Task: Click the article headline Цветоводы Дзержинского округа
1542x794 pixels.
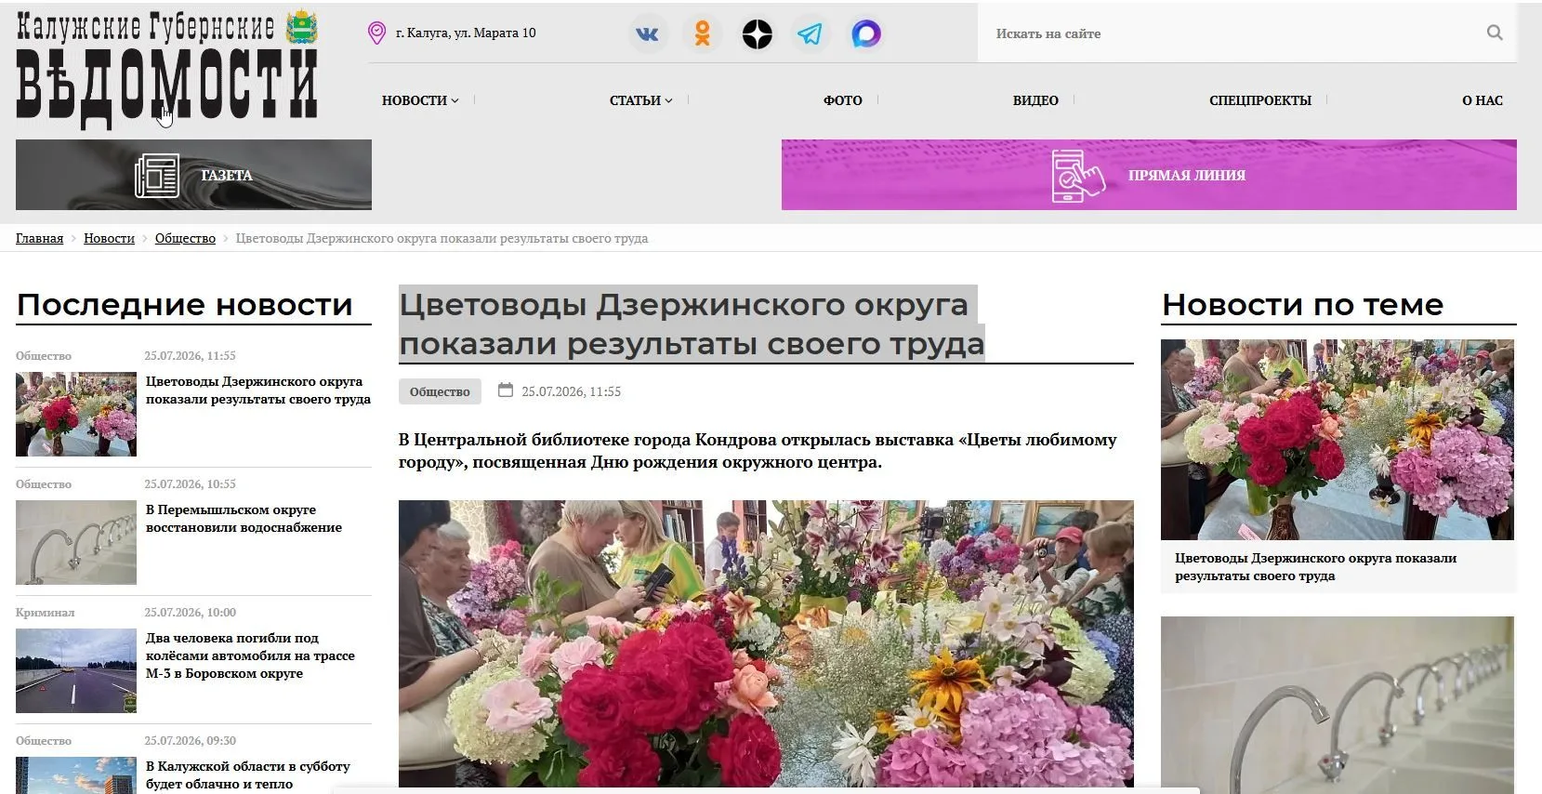Action: click(x=692, y=324)
